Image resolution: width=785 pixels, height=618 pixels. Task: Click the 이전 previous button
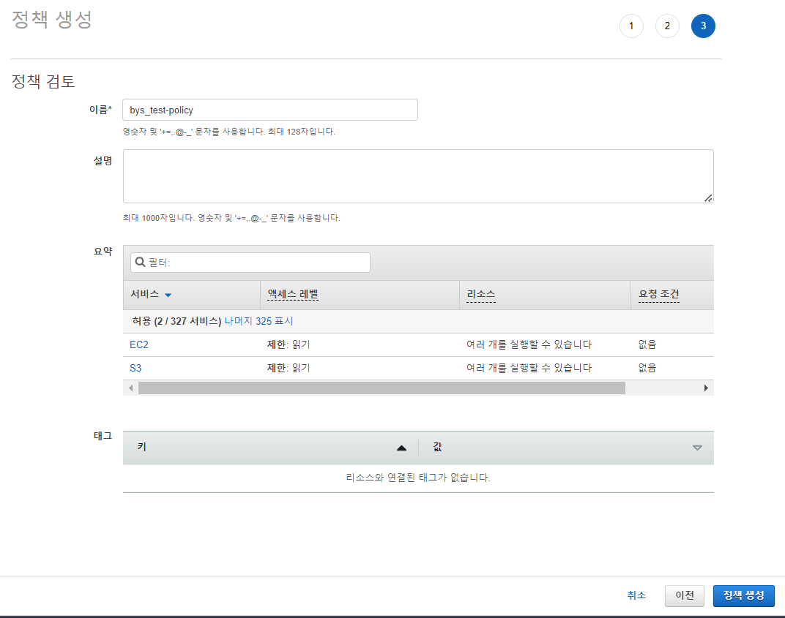tap(685, 595)
